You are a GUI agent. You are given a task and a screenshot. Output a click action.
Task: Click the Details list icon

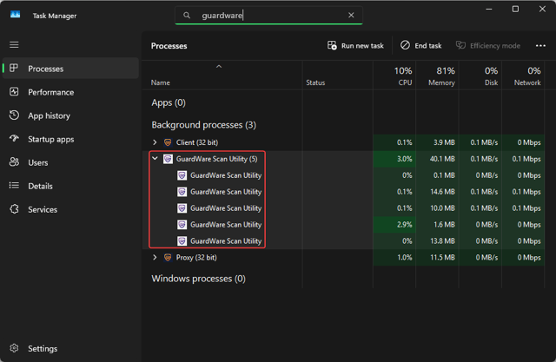tap(14, 186)
